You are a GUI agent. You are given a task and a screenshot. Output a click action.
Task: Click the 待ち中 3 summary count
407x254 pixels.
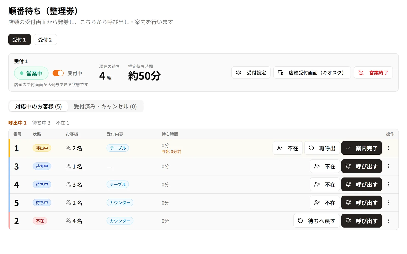(41, 123)
